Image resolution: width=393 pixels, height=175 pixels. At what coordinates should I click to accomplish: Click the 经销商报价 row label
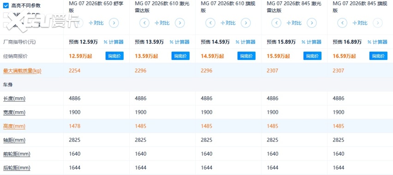pyautogui.click(x=15, y=56)
